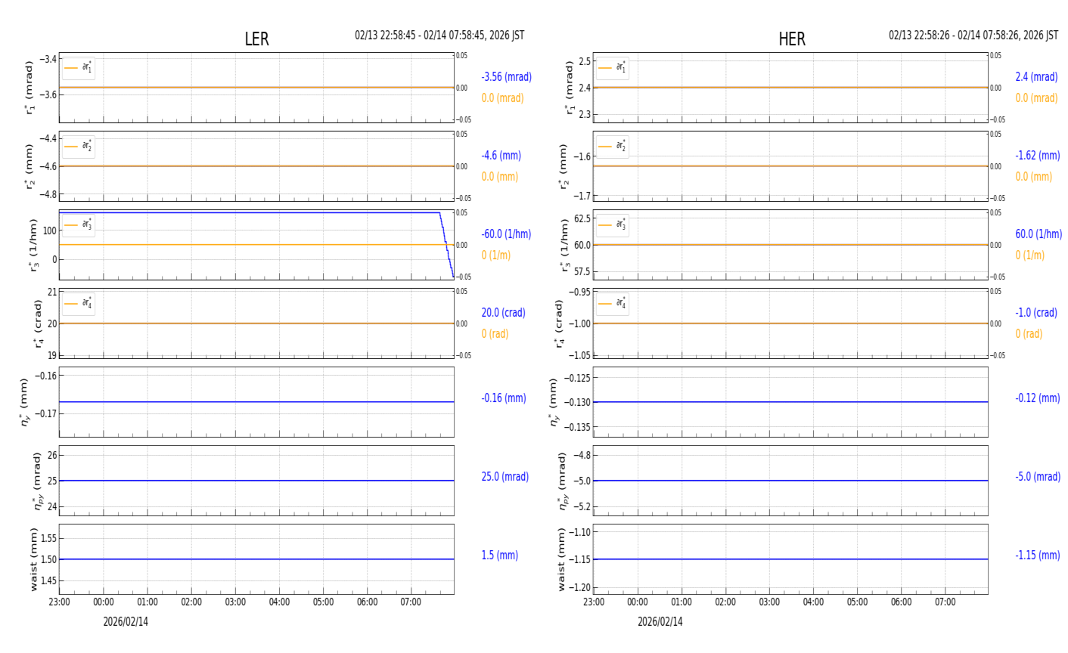Viewport: 1068px width, 653px height.
Task: Click the HER plot column title
Action: pos(792,39)
